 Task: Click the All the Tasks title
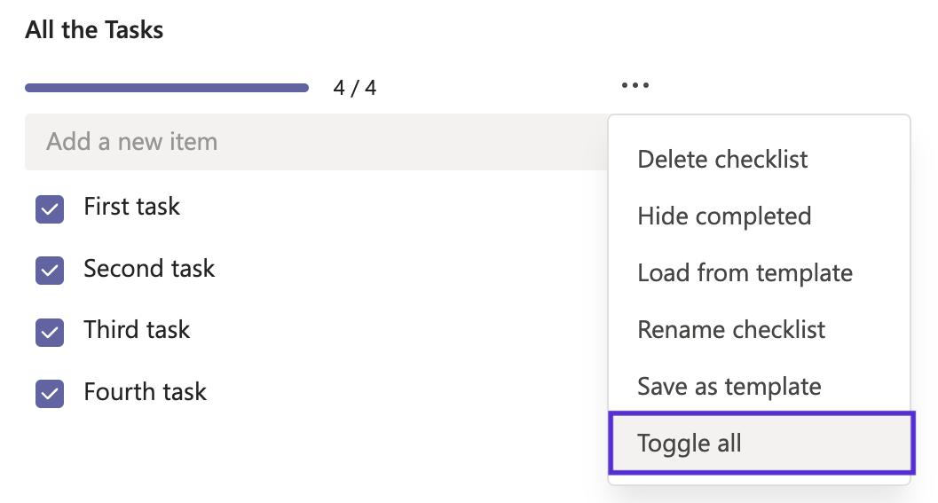click(94, 30)
